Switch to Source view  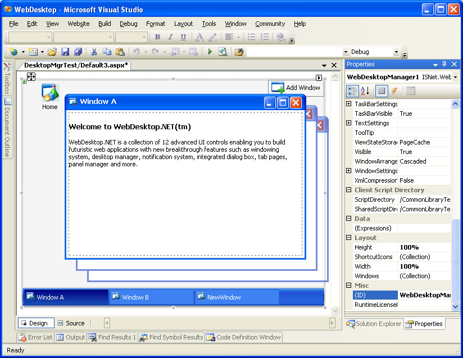point(71,323)
